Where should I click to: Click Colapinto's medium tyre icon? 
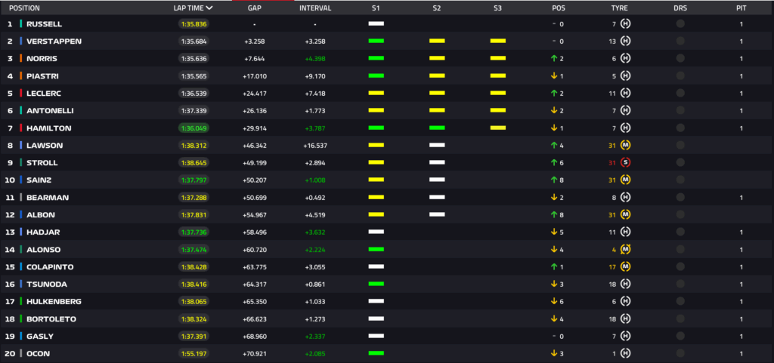pyautogui.click(x=625, y=266)
